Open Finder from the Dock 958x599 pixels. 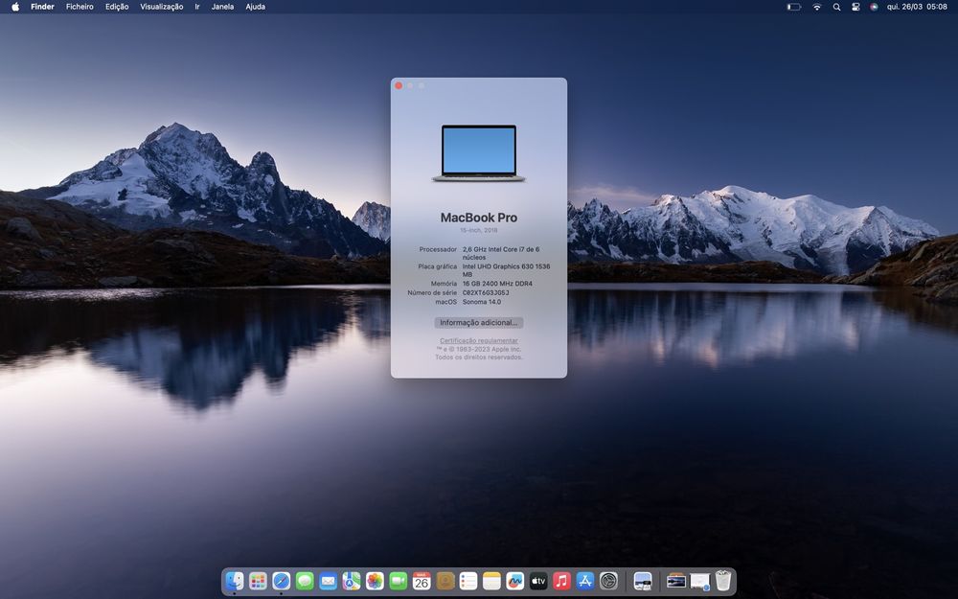pyautogui.click(x=235, y=581)
